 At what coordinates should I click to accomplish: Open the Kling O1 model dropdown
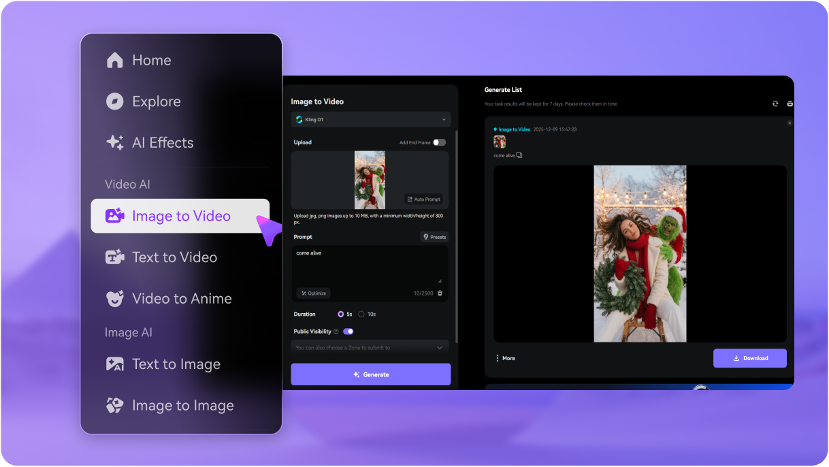370,119
